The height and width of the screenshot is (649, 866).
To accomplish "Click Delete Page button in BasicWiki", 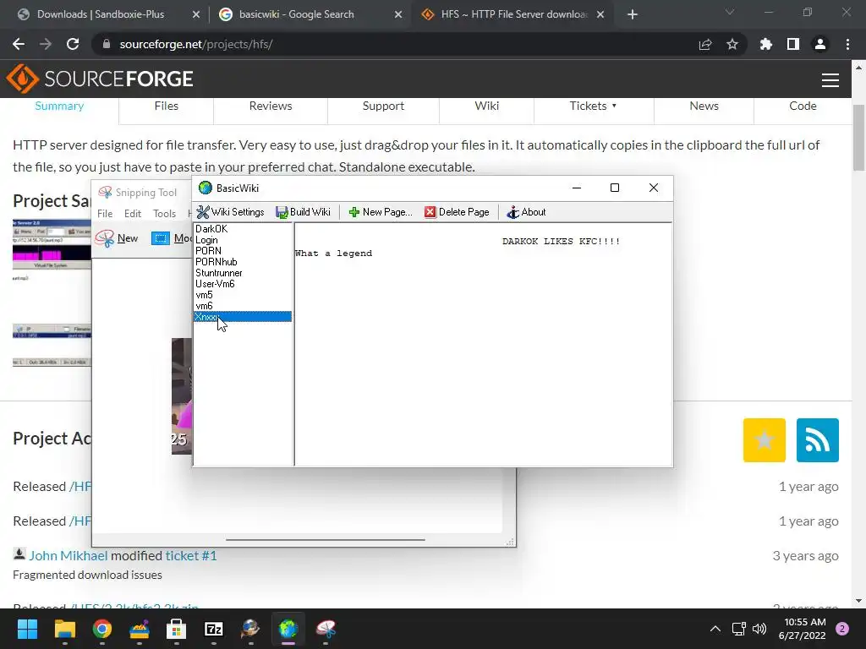I will point(457,212).
